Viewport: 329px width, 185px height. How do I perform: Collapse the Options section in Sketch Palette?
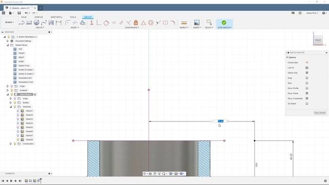(287, 57)
